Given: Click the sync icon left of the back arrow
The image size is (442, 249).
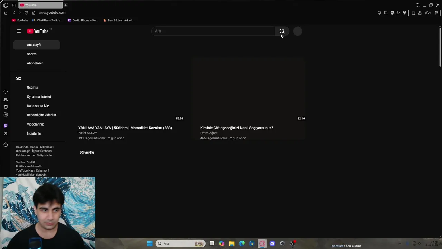Looking at the screenshot, I should click(x=6, y=13).
